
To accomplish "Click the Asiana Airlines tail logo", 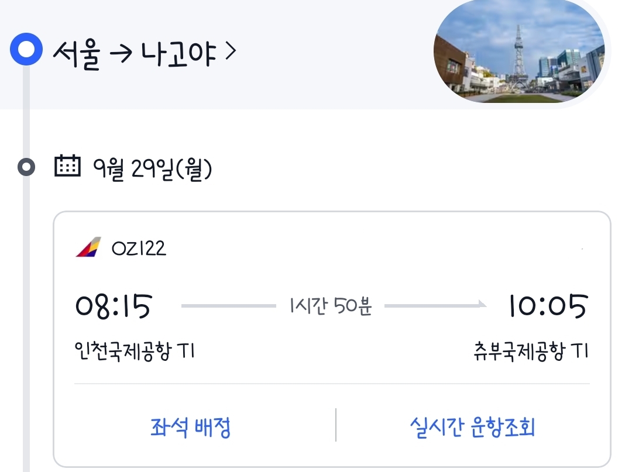I will 88,247.
